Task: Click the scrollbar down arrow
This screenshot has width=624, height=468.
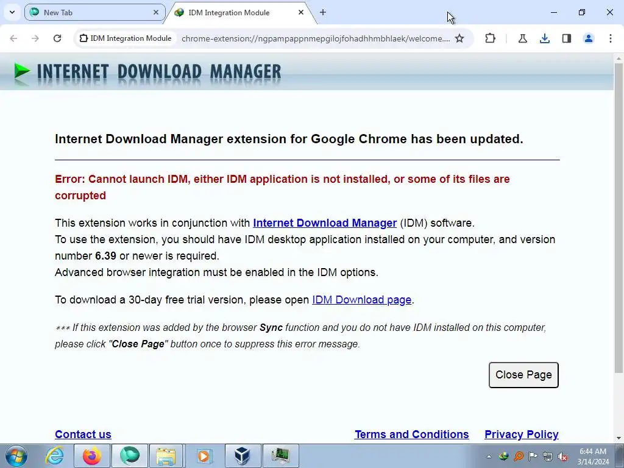Action: [619, 438]
